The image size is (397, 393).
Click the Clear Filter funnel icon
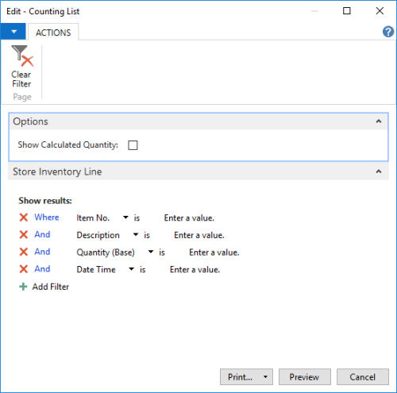pos(22,56)
